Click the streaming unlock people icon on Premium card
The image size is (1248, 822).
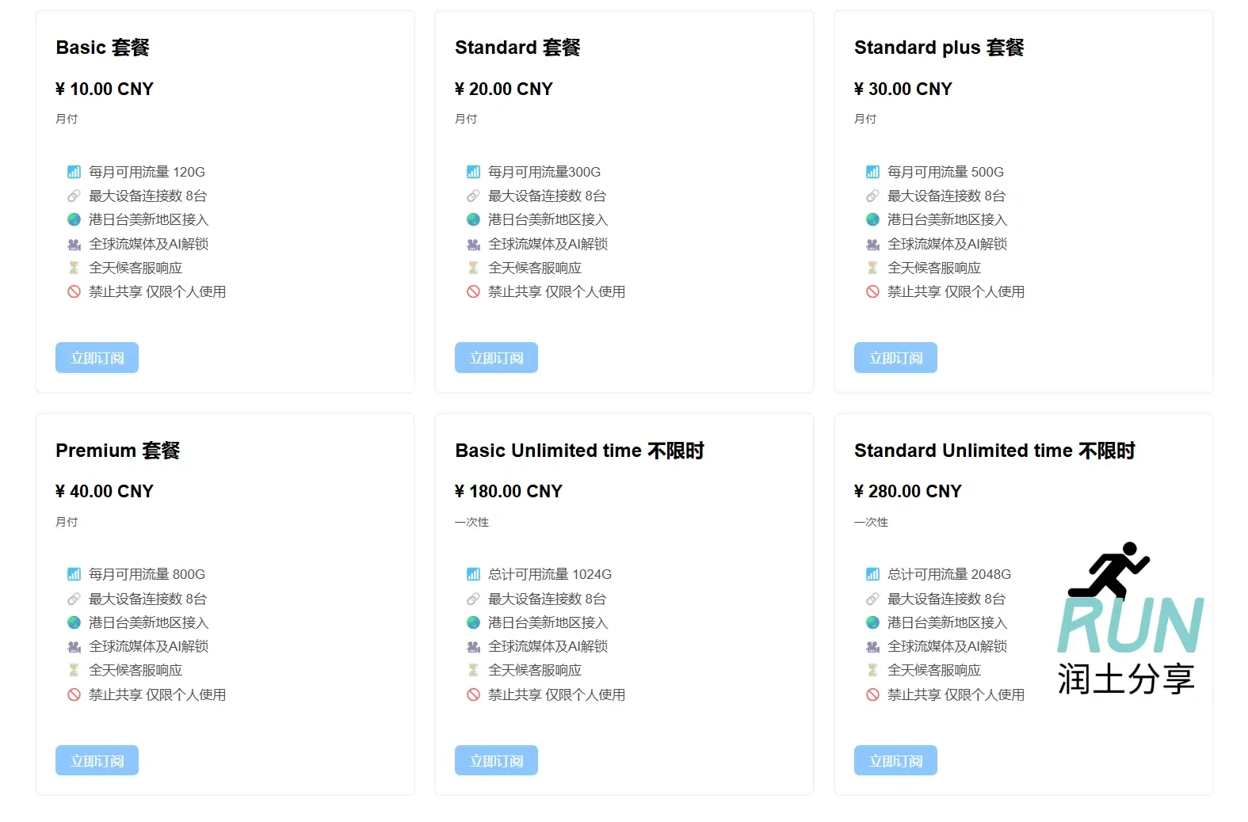pyautogui.click(x=74, y=646)
